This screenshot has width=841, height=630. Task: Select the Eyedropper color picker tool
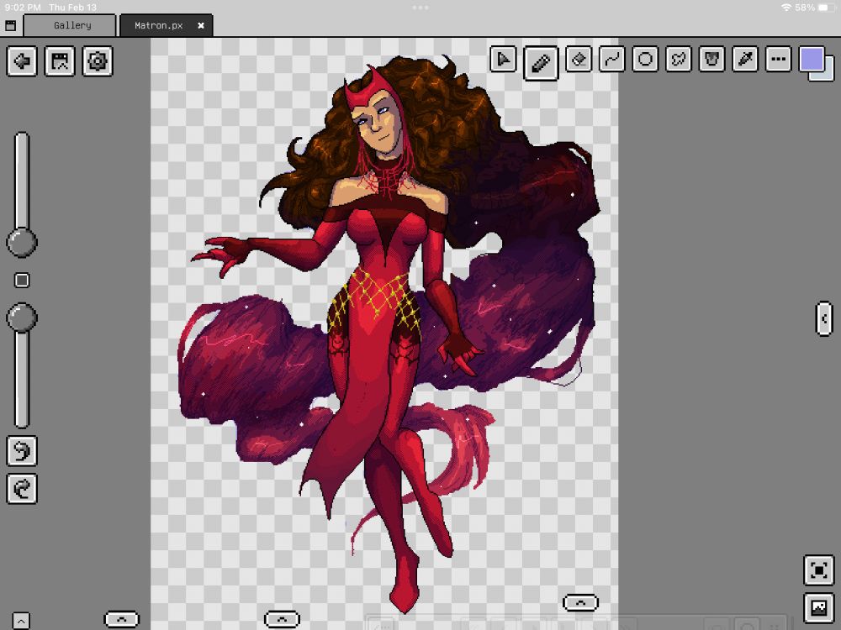pos(745,60)
